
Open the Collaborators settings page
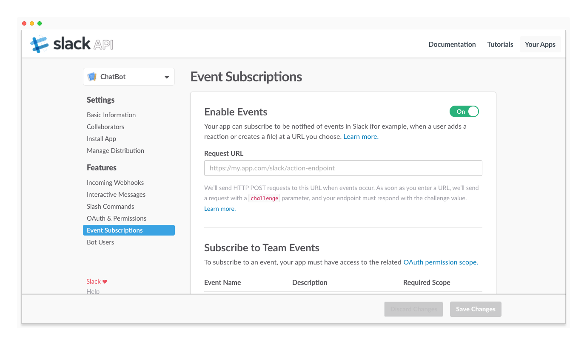click(x=105, y=127)
